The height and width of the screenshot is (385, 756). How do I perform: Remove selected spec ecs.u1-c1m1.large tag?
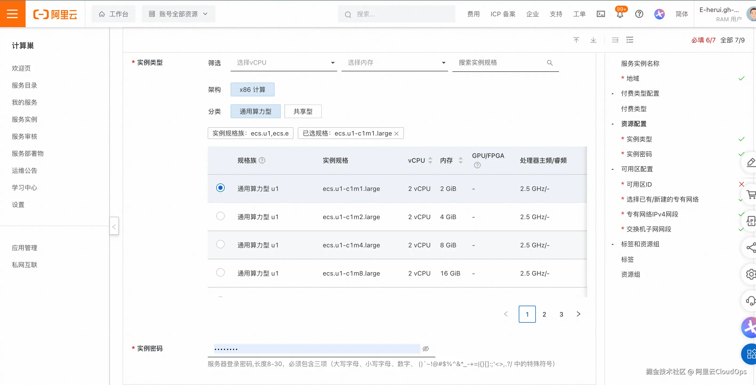[396, 134]
